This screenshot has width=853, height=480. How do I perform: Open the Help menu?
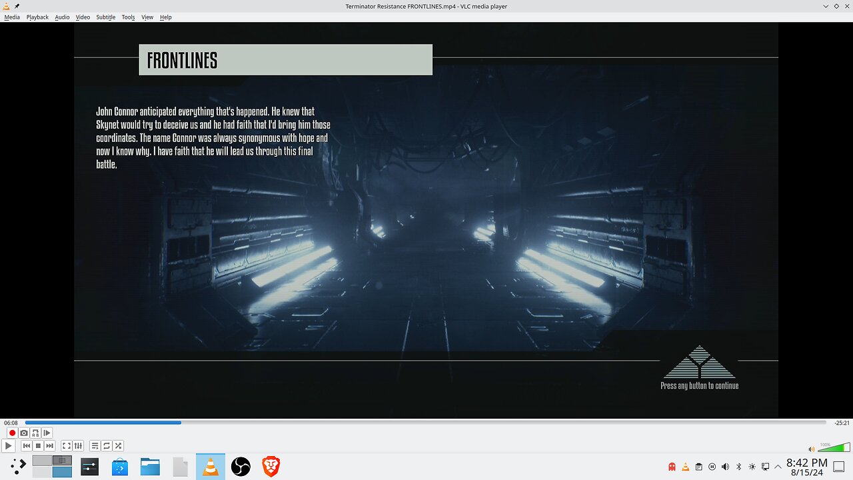166,17
